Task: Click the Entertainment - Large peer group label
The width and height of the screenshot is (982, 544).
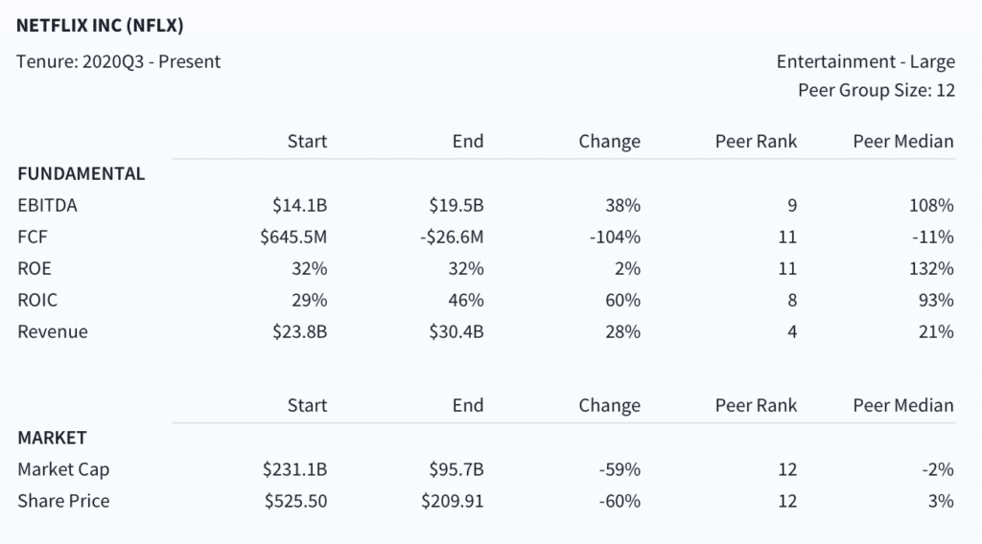Action: click(x=866, y=62)
